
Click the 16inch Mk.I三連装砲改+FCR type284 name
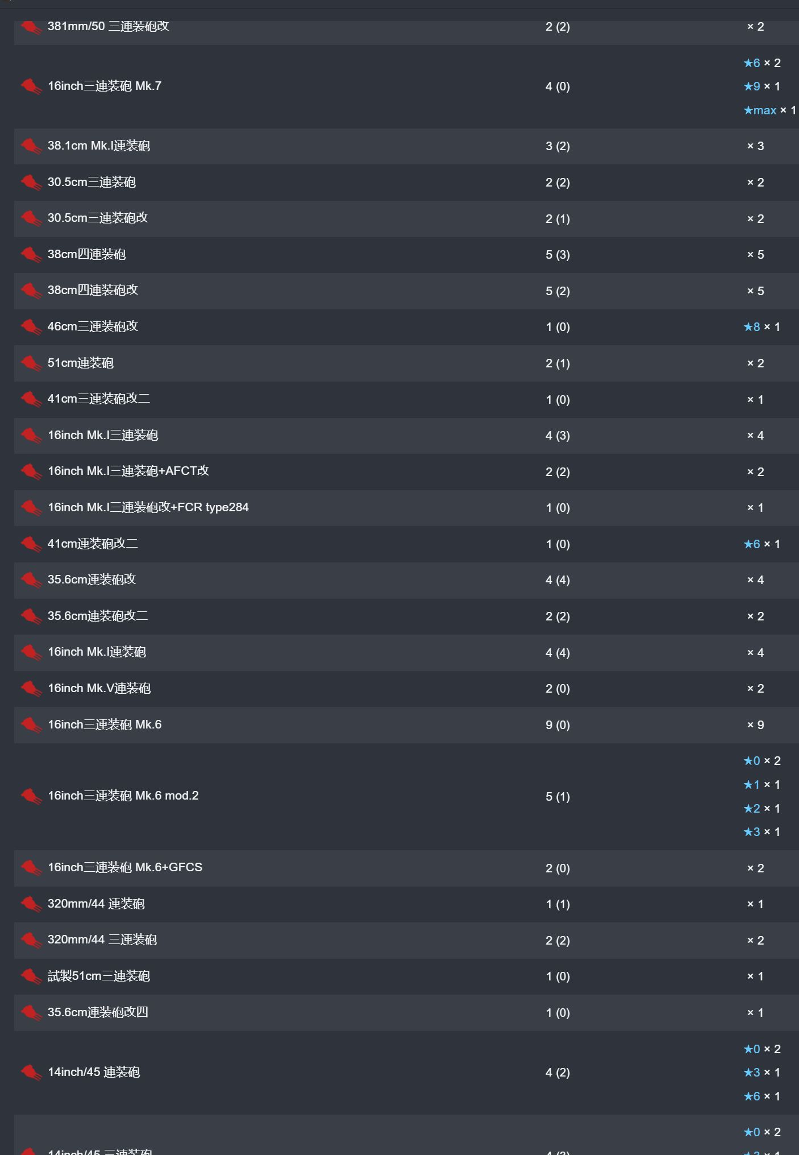coord(148,507)
